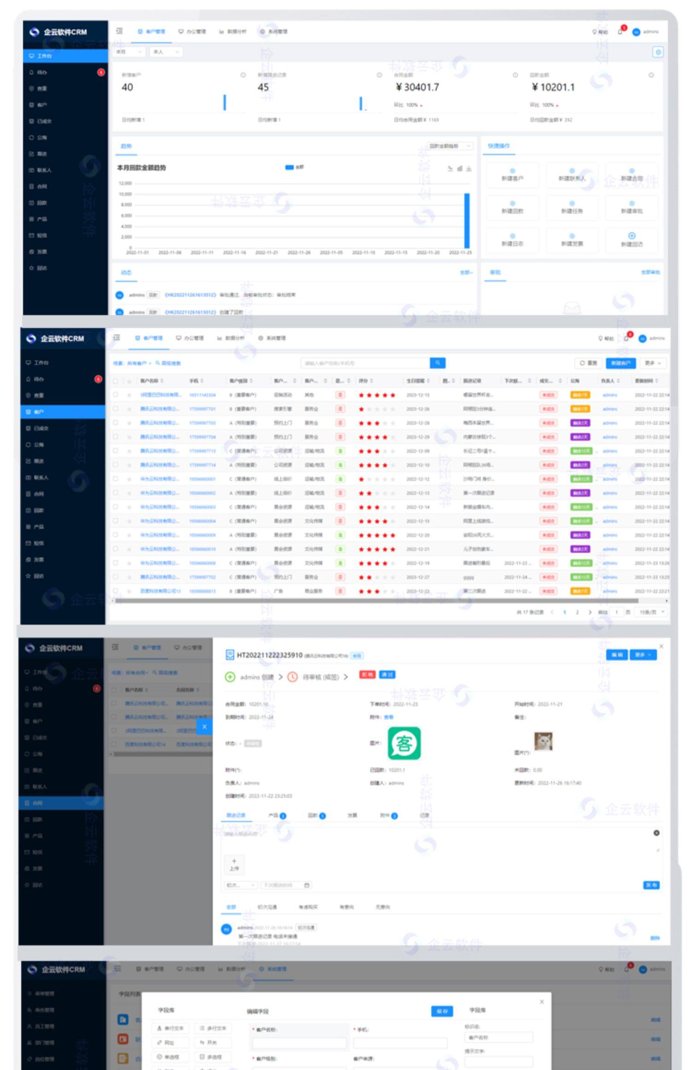Open the 回款金额趋势 chart dropdown

pos(450,146)
